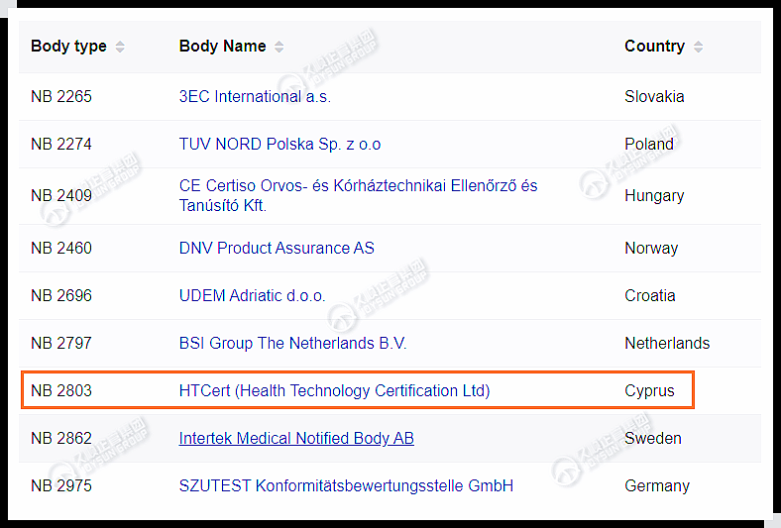The height and width of the screenshot is (528, 781).
Task: Open UDEM Adriatic d.o.o. link
Action: coord(252,295)
